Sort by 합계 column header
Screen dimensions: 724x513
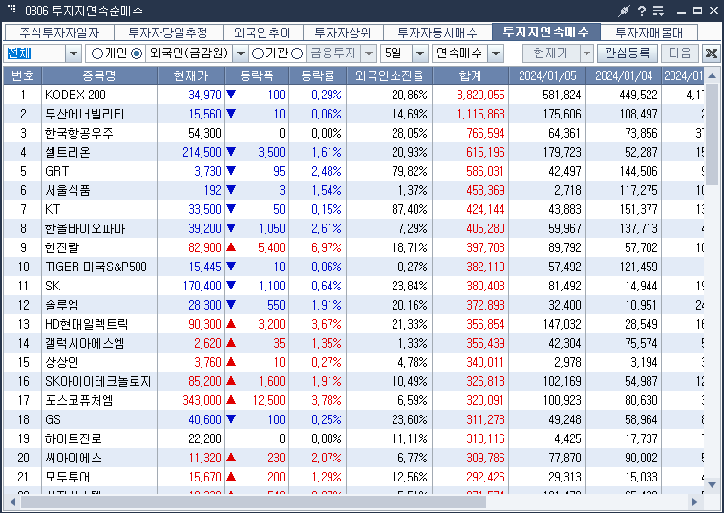(471, 75)
